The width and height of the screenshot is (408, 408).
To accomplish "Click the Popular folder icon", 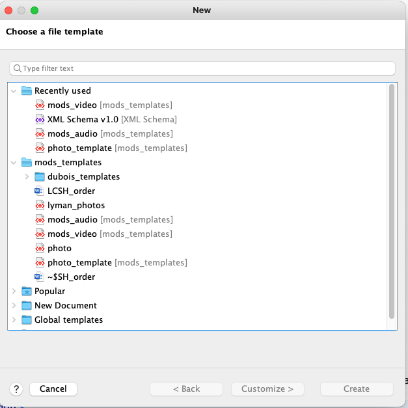I will pyautogui.click(x=27, y=292).
